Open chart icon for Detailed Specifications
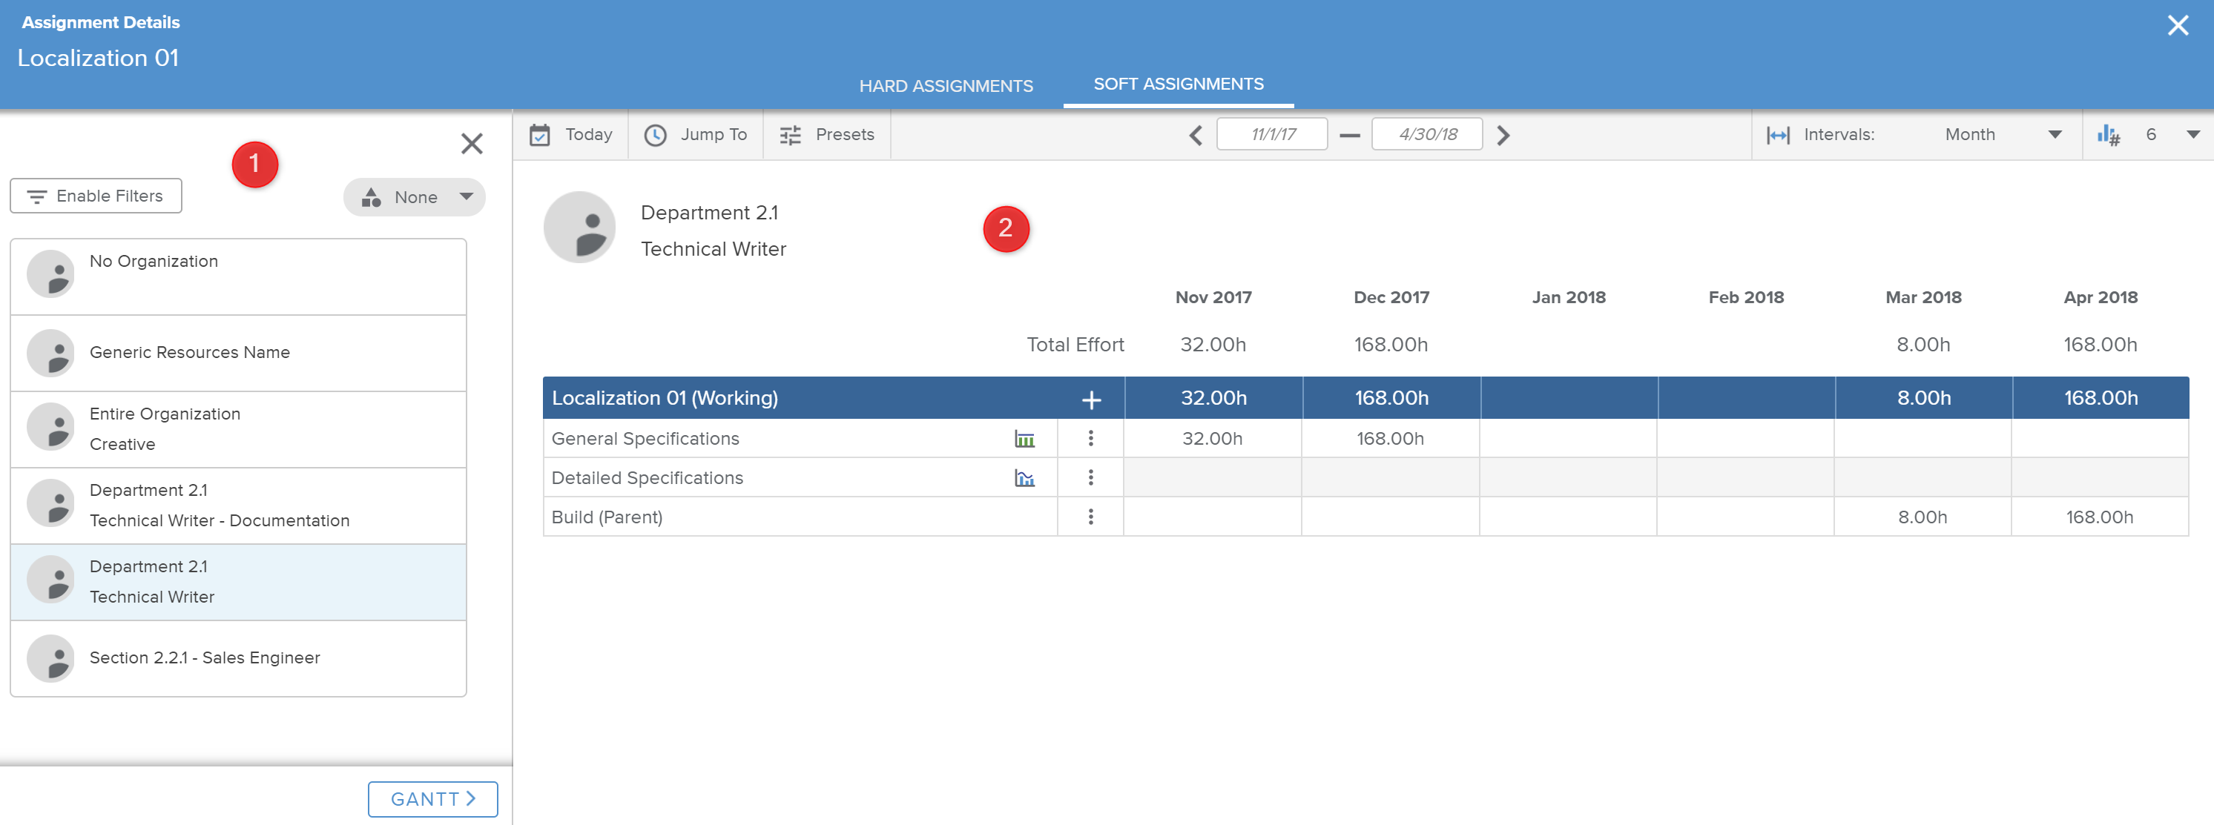Image resolution: width=2214 pixels, height=825 pixels. tap(1024, 479)
